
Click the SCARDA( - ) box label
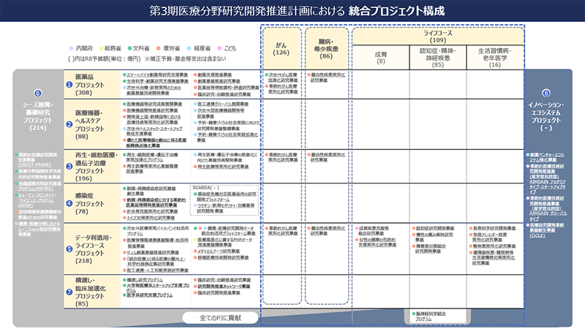[x=206, y=188]
